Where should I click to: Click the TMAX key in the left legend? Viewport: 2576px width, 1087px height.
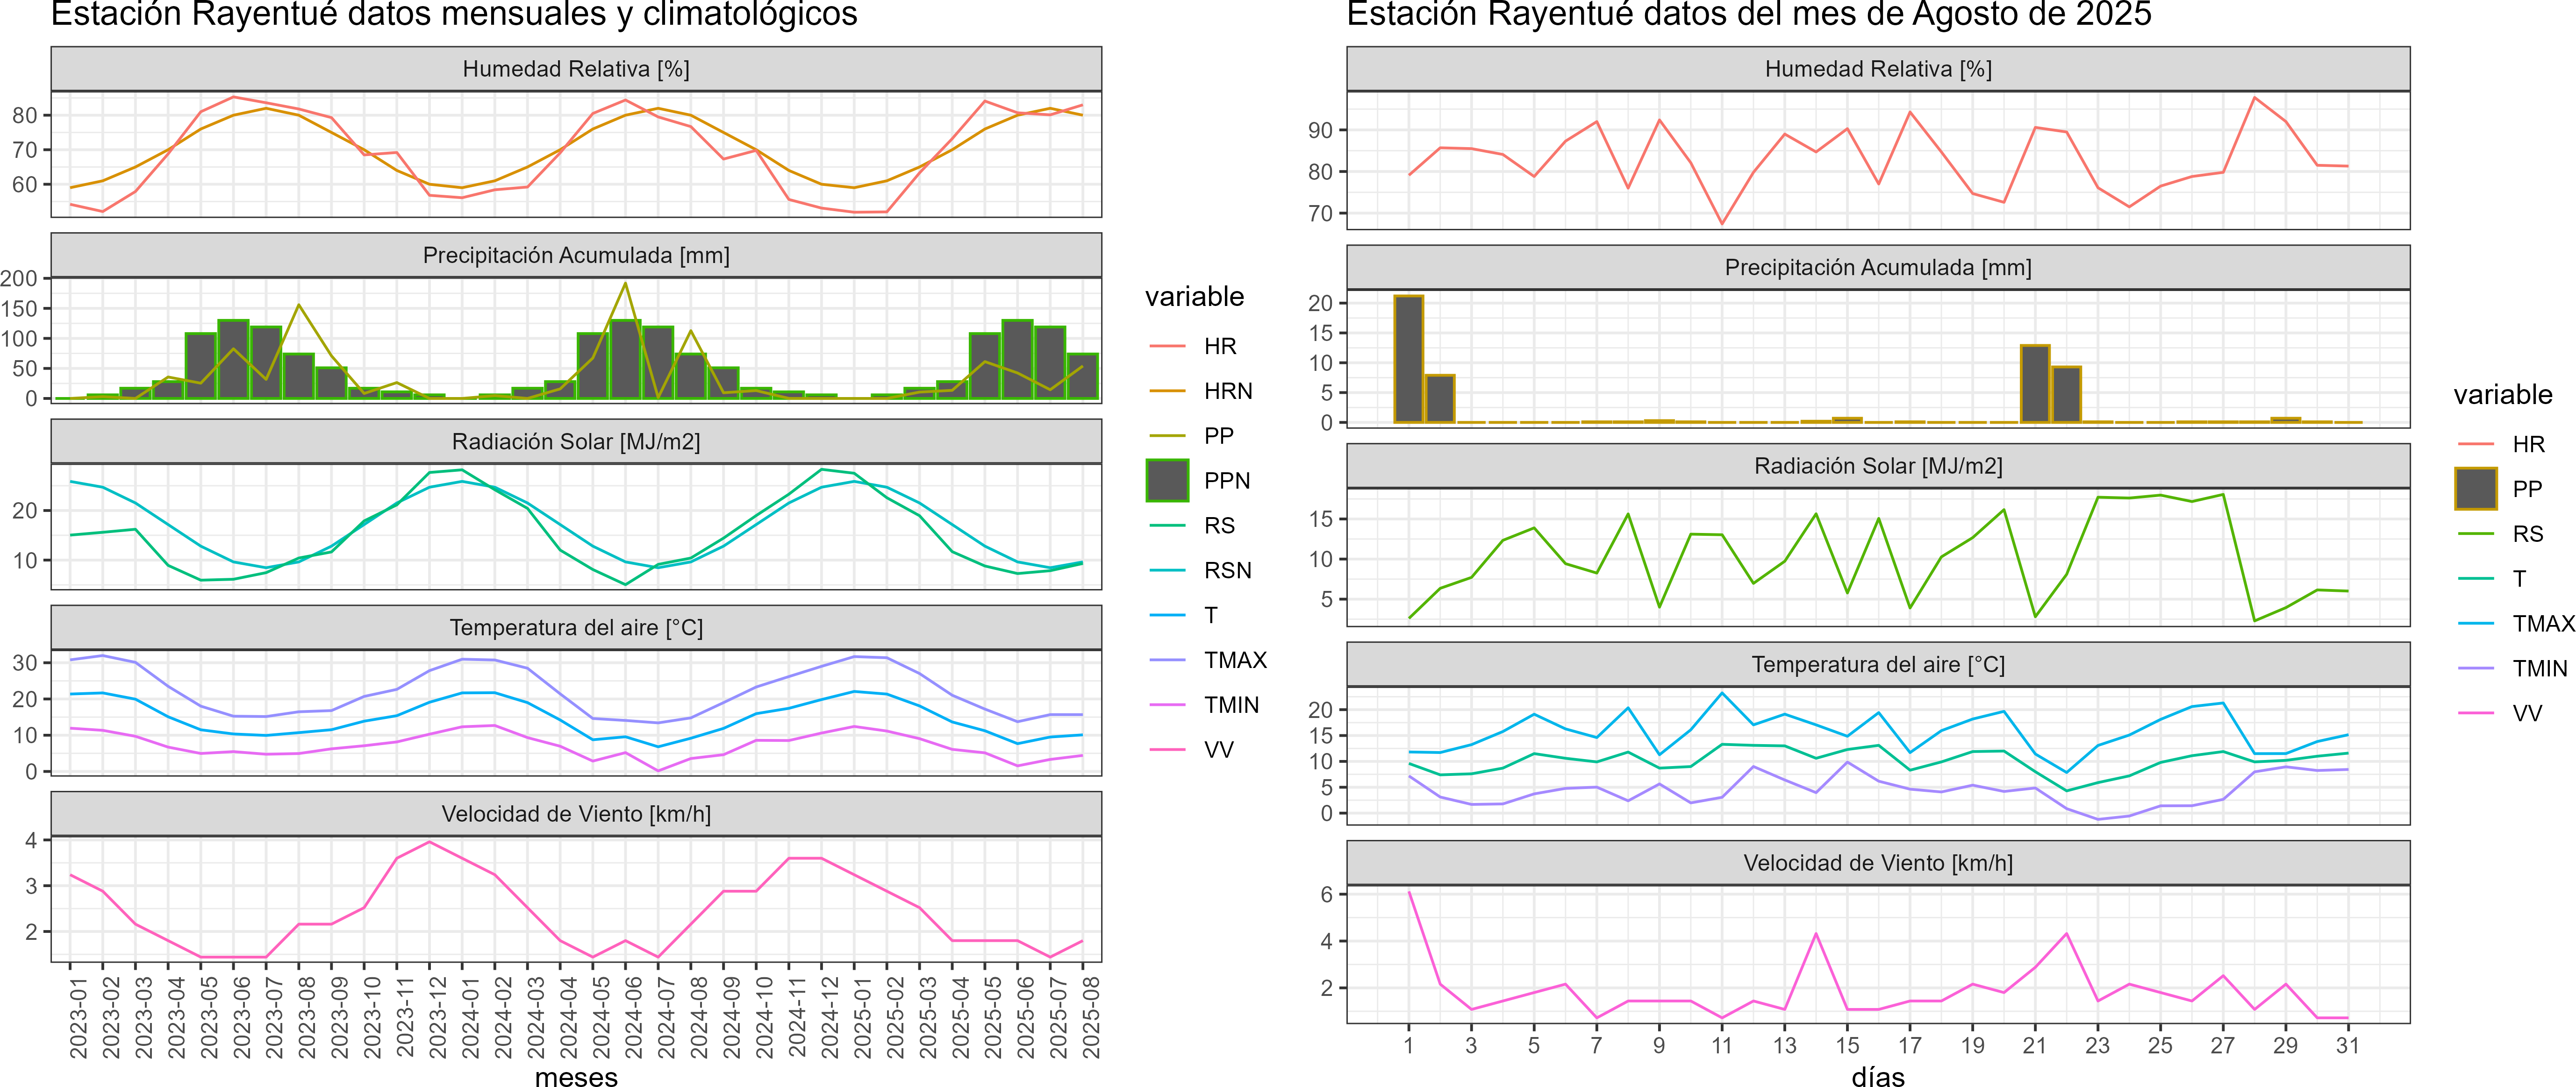click(x=1167, y=661)
